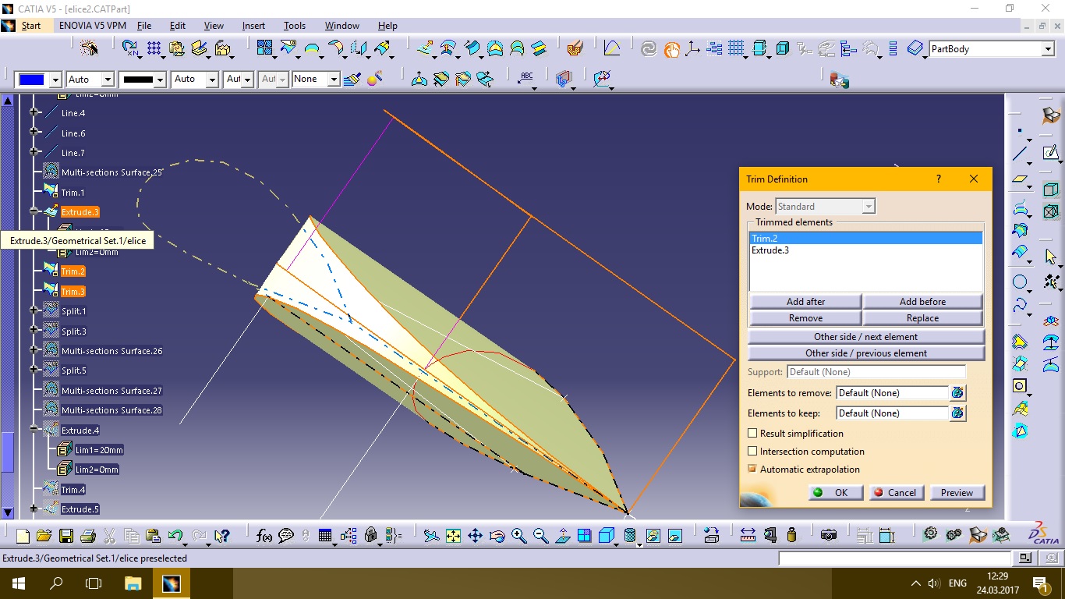Open the blue graphic color dropdown arrow
The height and width of the screenshot is (599, 1065).
[x=55, y=80]
